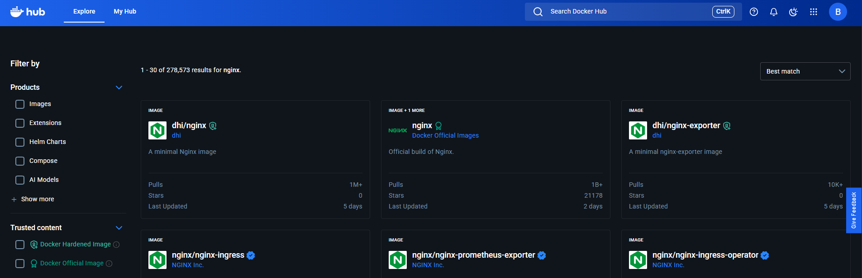Click Show more under Products

[38, 199]
